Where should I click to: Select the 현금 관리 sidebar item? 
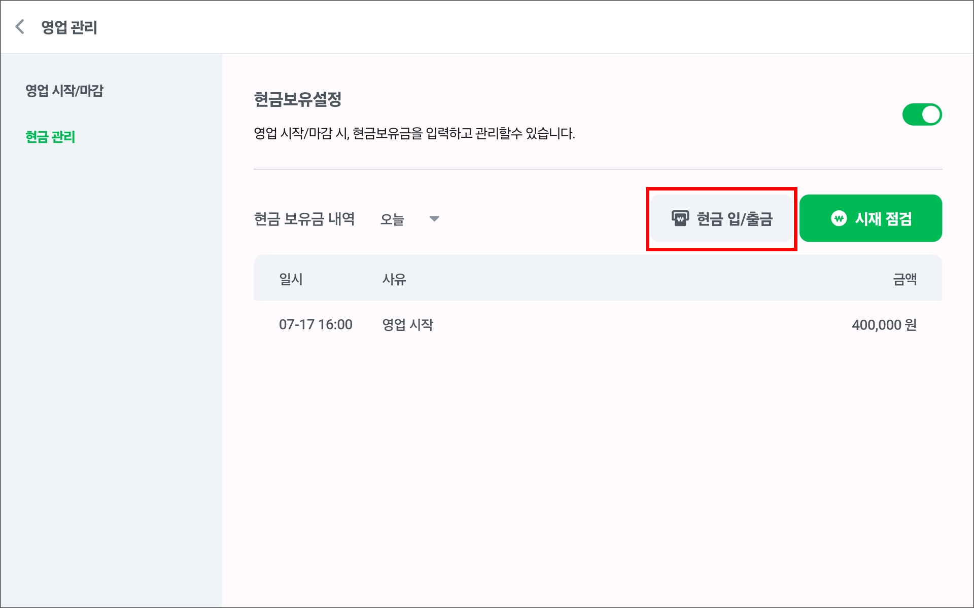[50, 137]
